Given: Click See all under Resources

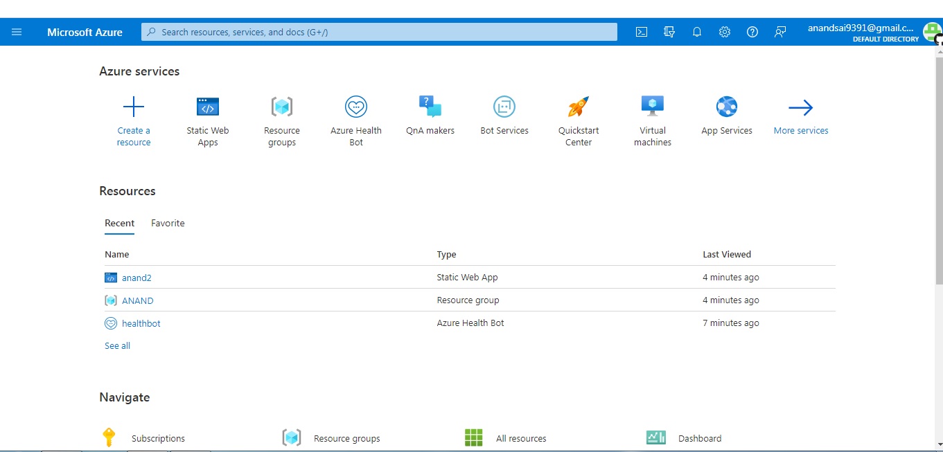Looking at the screenshot, I should [116, 345].
